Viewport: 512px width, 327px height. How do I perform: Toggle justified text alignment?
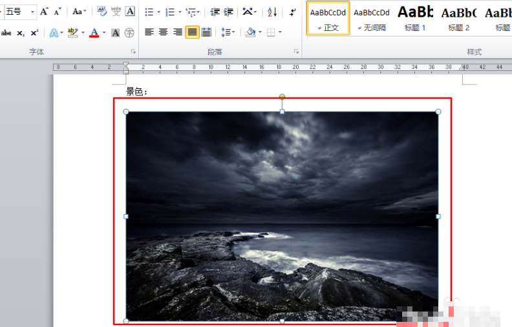coord(192,32)
